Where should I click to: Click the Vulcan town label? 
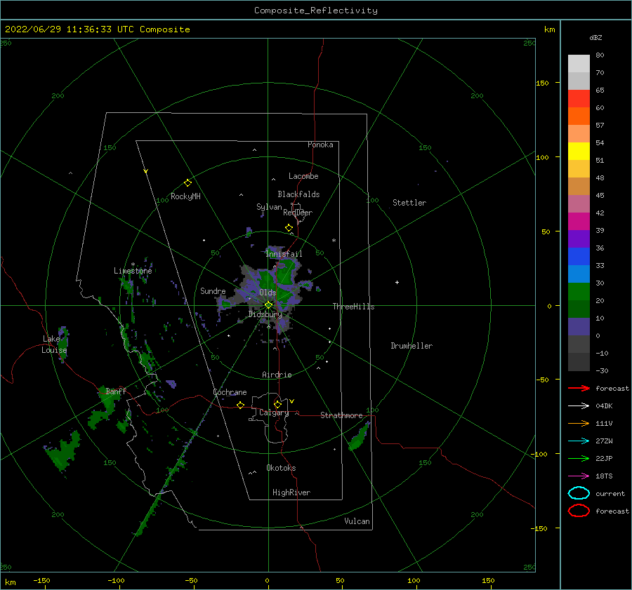click(x=357, y=521)
